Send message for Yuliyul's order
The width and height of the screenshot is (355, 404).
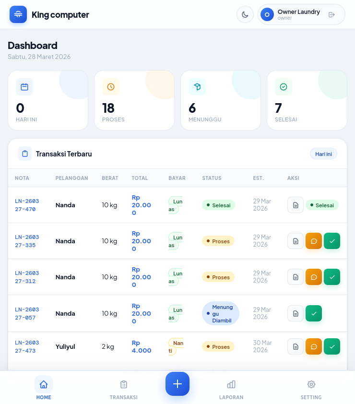pos(314,346)
